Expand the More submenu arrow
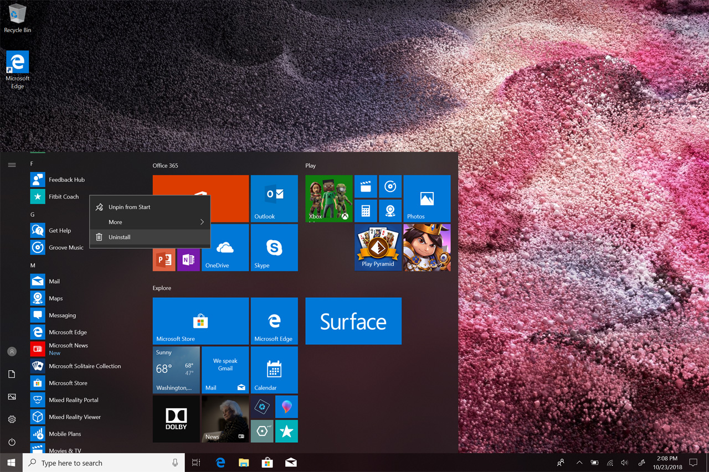Image resolution: width=709 pixels, height=472 pixels. pos(202,222)
